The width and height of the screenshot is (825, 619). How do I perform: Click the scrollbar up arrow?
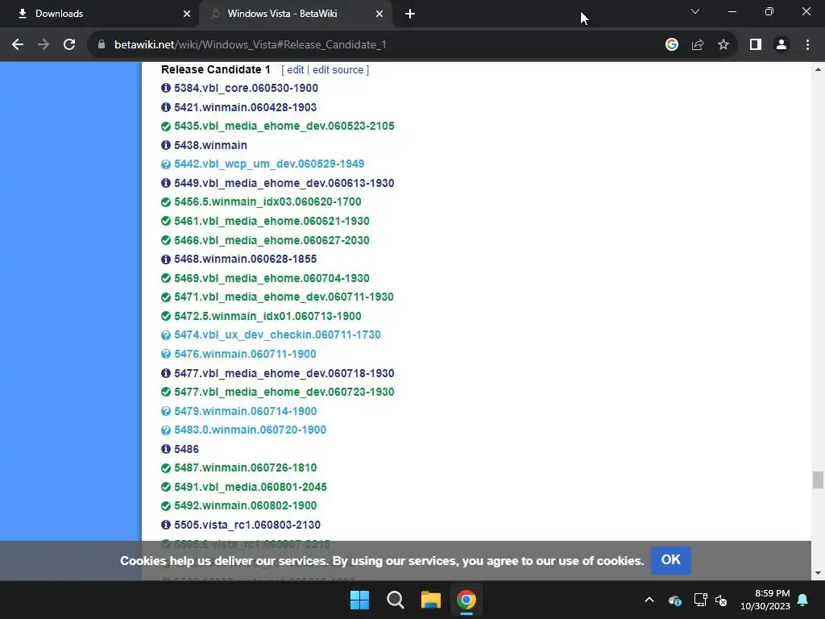[818, 69]
